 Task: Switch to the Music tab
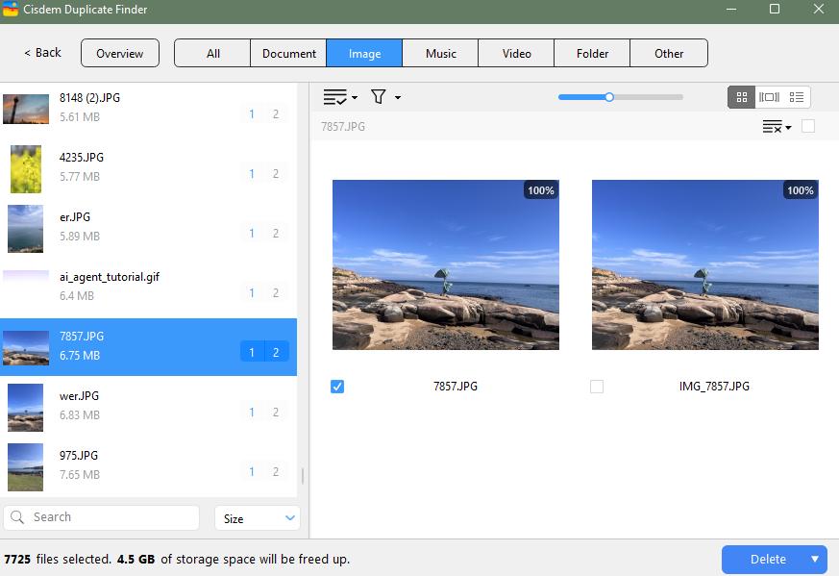(x=439, y=53)
